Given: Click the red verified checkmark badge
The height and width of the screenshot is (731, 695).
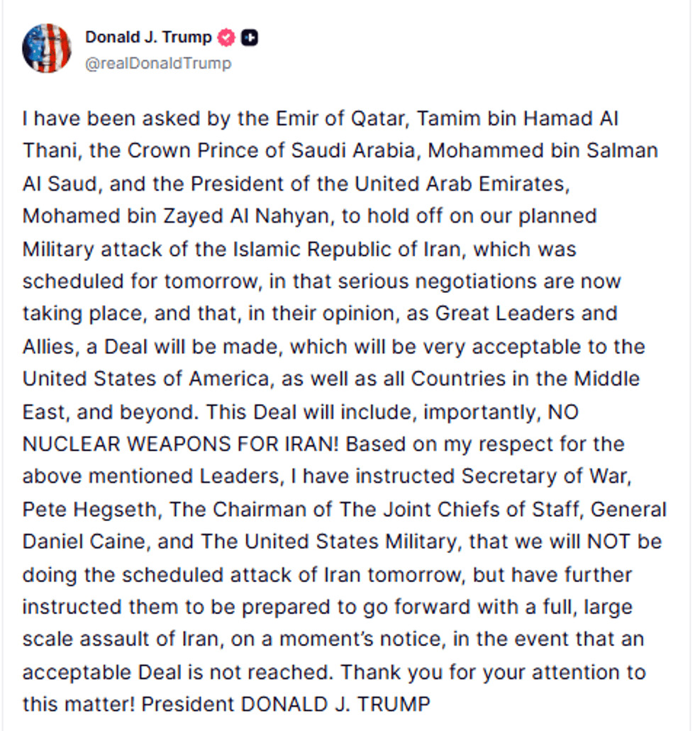Looking at the screenshot, I should (227, 38).
